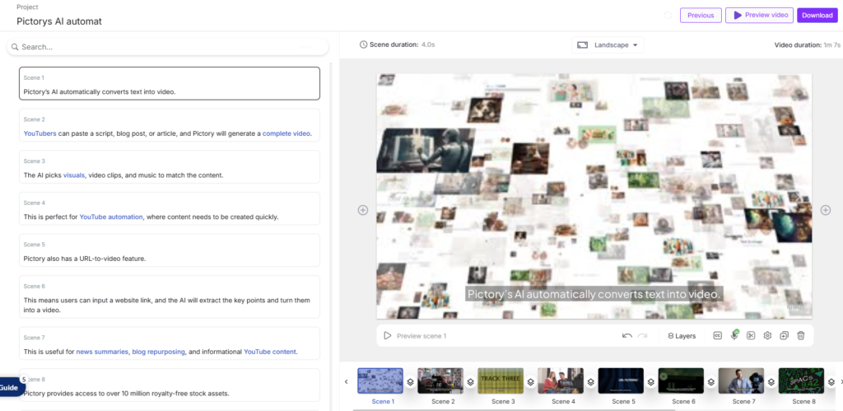Open the AI voiceover microphone icon
Image resolution: width=843 pixels, height=411 pixels.
pyautogui.click(x=734, y=335)
